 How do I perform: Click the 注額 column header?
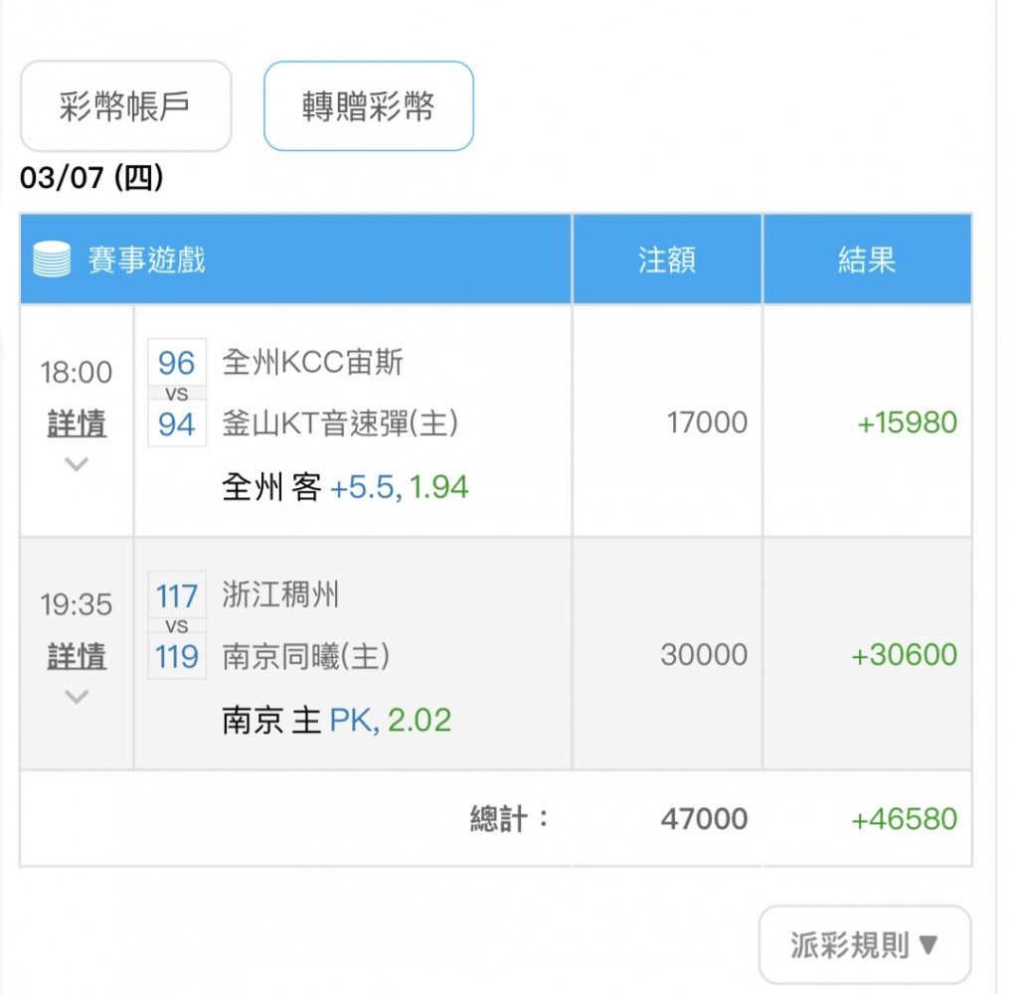(667, 259)
